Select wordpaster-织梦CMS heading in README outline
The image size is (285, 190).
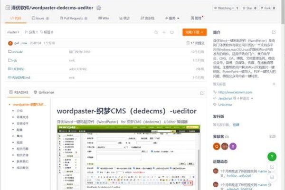coord(29,104)
